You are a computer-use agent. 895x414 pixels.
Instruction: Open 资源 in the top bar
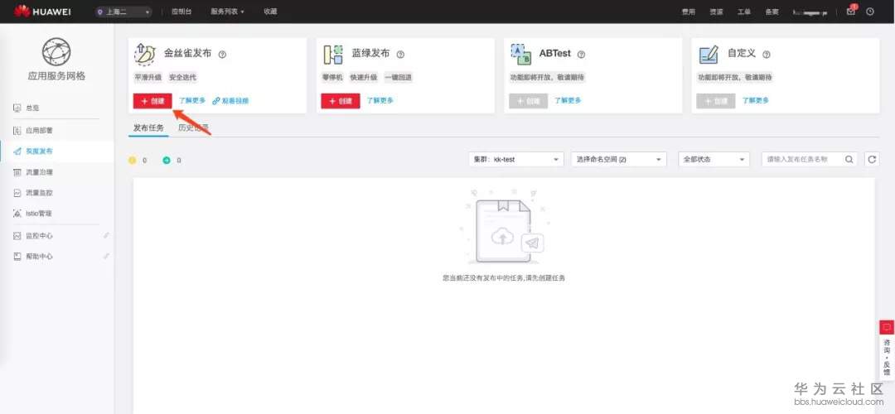716,12
